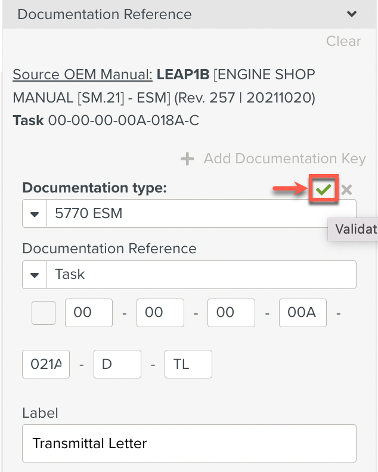Viewport: 378px width, 472px height.
Task: Click the TL reference field
Action: (x=188, y=364)
